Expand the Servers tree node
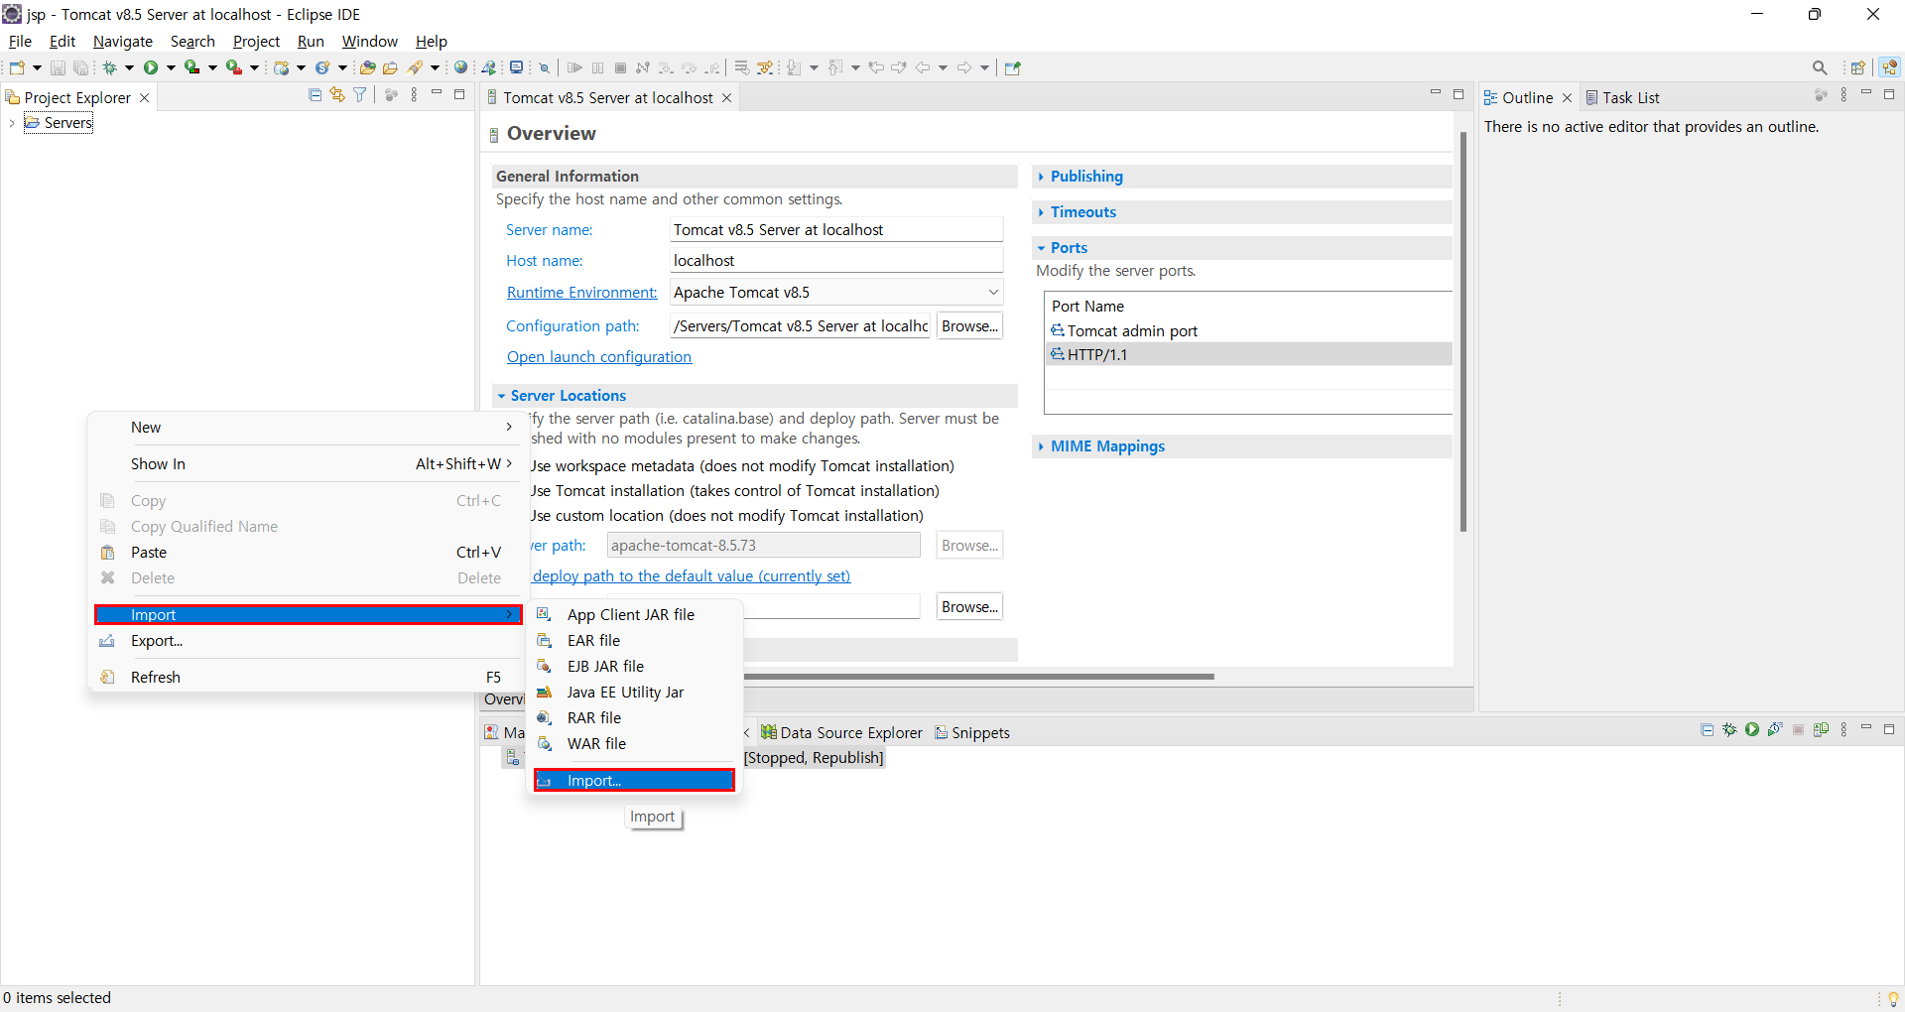This screenshot has height=1012, width=1905. click(x=12, y=123)
